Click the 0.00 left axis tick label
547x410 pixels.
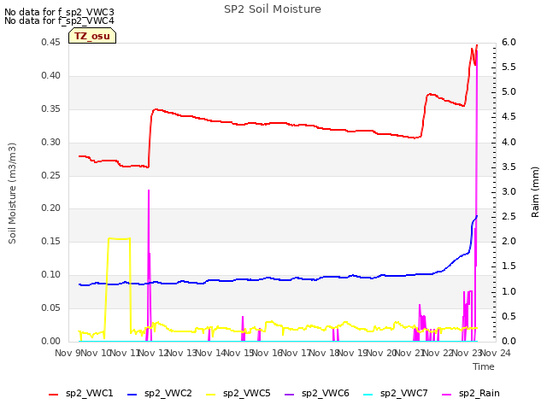(51, 341)
